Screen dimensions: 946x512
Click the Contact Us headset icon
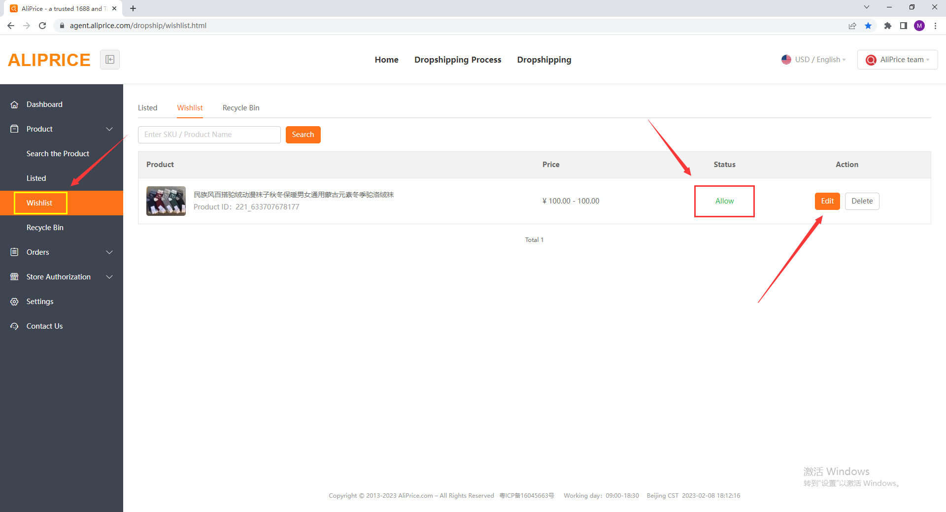14,326
